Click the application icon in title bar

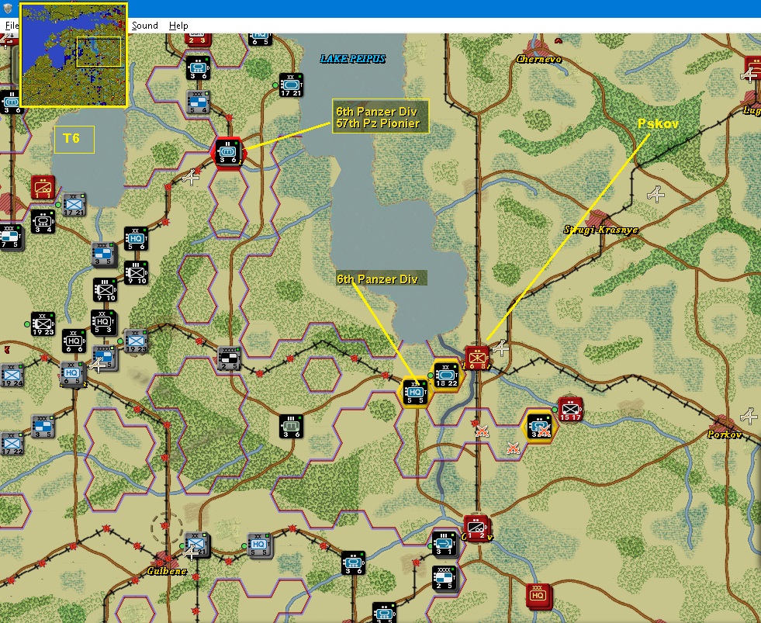[x=8, y=9]
